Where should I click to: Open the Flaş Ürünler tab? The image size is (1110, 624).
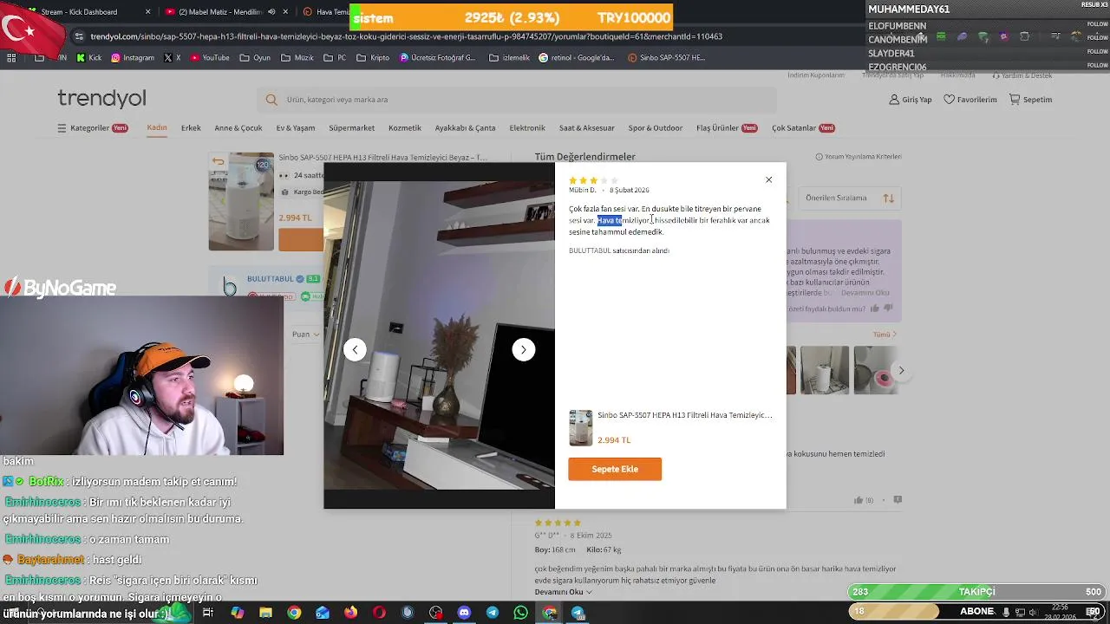tap(727, 128)
